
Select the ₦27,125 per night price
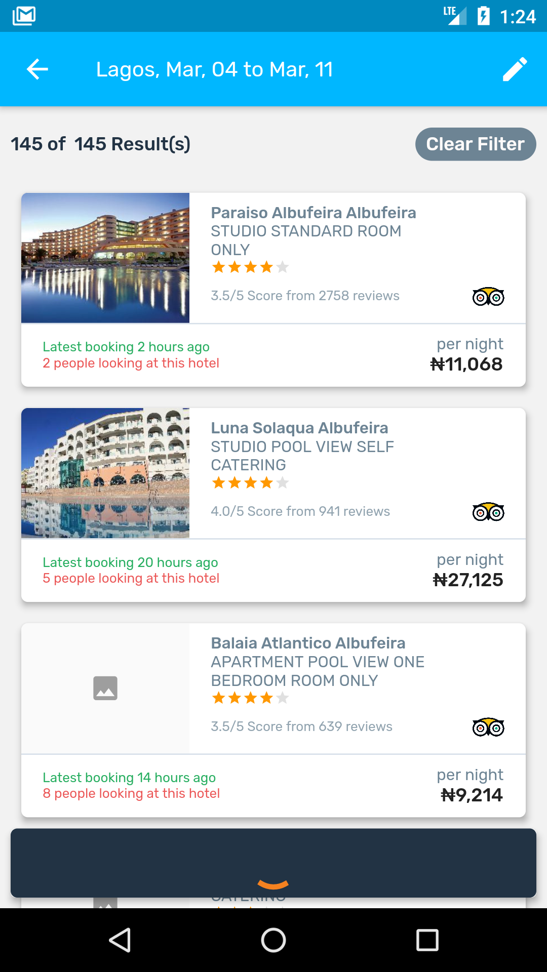[x=468, y=580]
